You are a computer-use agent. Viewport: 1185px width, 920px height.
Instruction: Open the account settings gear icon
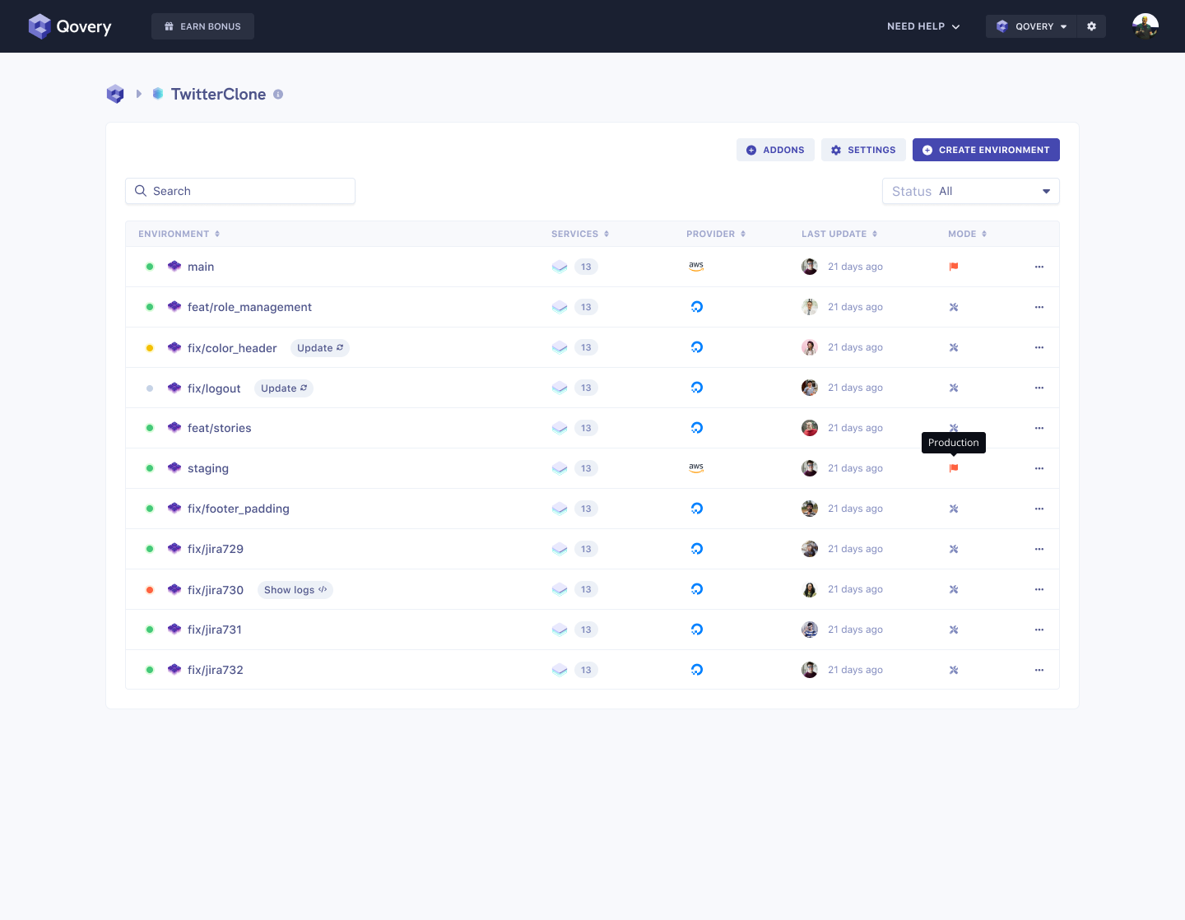pyautogui.click(x=1091, y=26)
